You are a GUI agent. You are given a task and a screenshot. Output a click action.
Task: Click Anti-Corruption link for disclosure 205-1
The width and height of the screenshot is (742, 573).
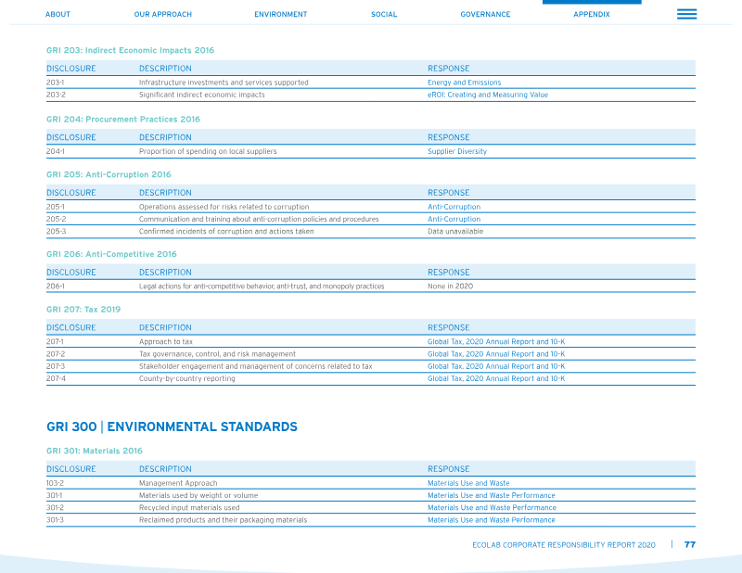454,207
